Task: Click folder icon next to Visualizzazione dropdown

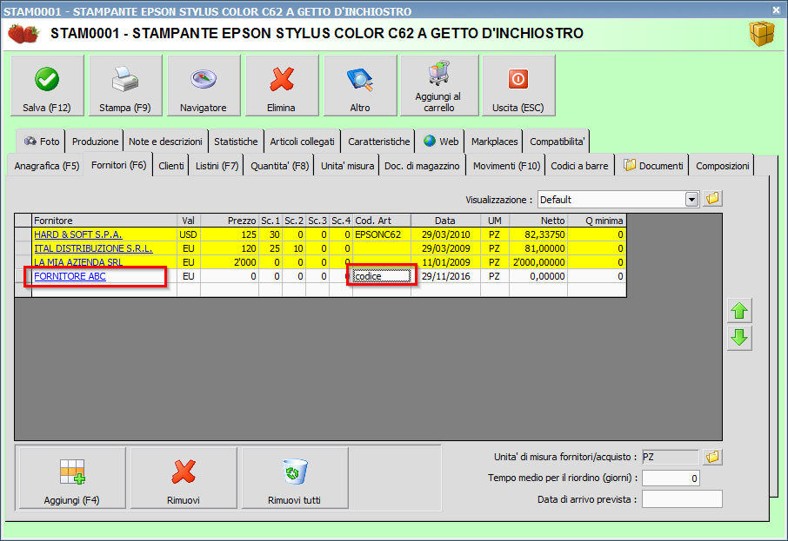Action: pos(712,199)
